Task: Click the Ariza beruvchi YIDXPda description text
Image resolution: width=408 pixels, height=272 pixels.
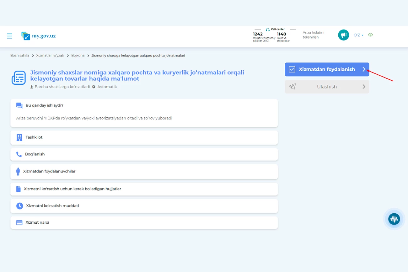Action: pyautogui.click(x=94, y=118)
